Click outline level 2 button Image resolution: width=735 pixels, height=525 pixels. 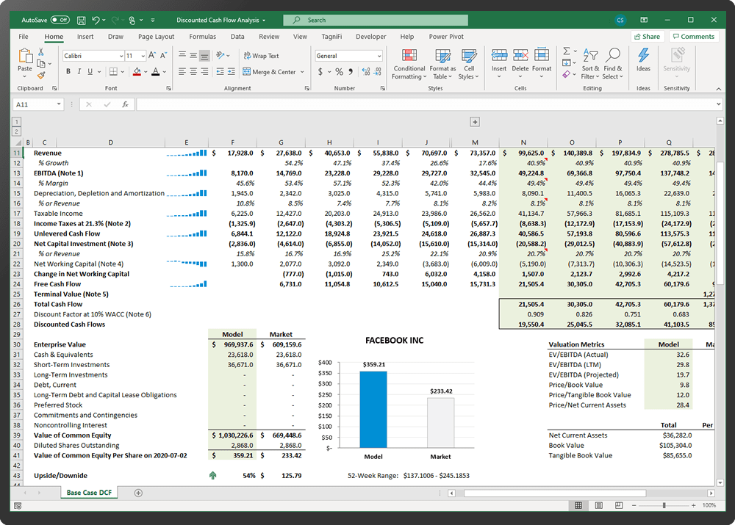click(16, 131)
